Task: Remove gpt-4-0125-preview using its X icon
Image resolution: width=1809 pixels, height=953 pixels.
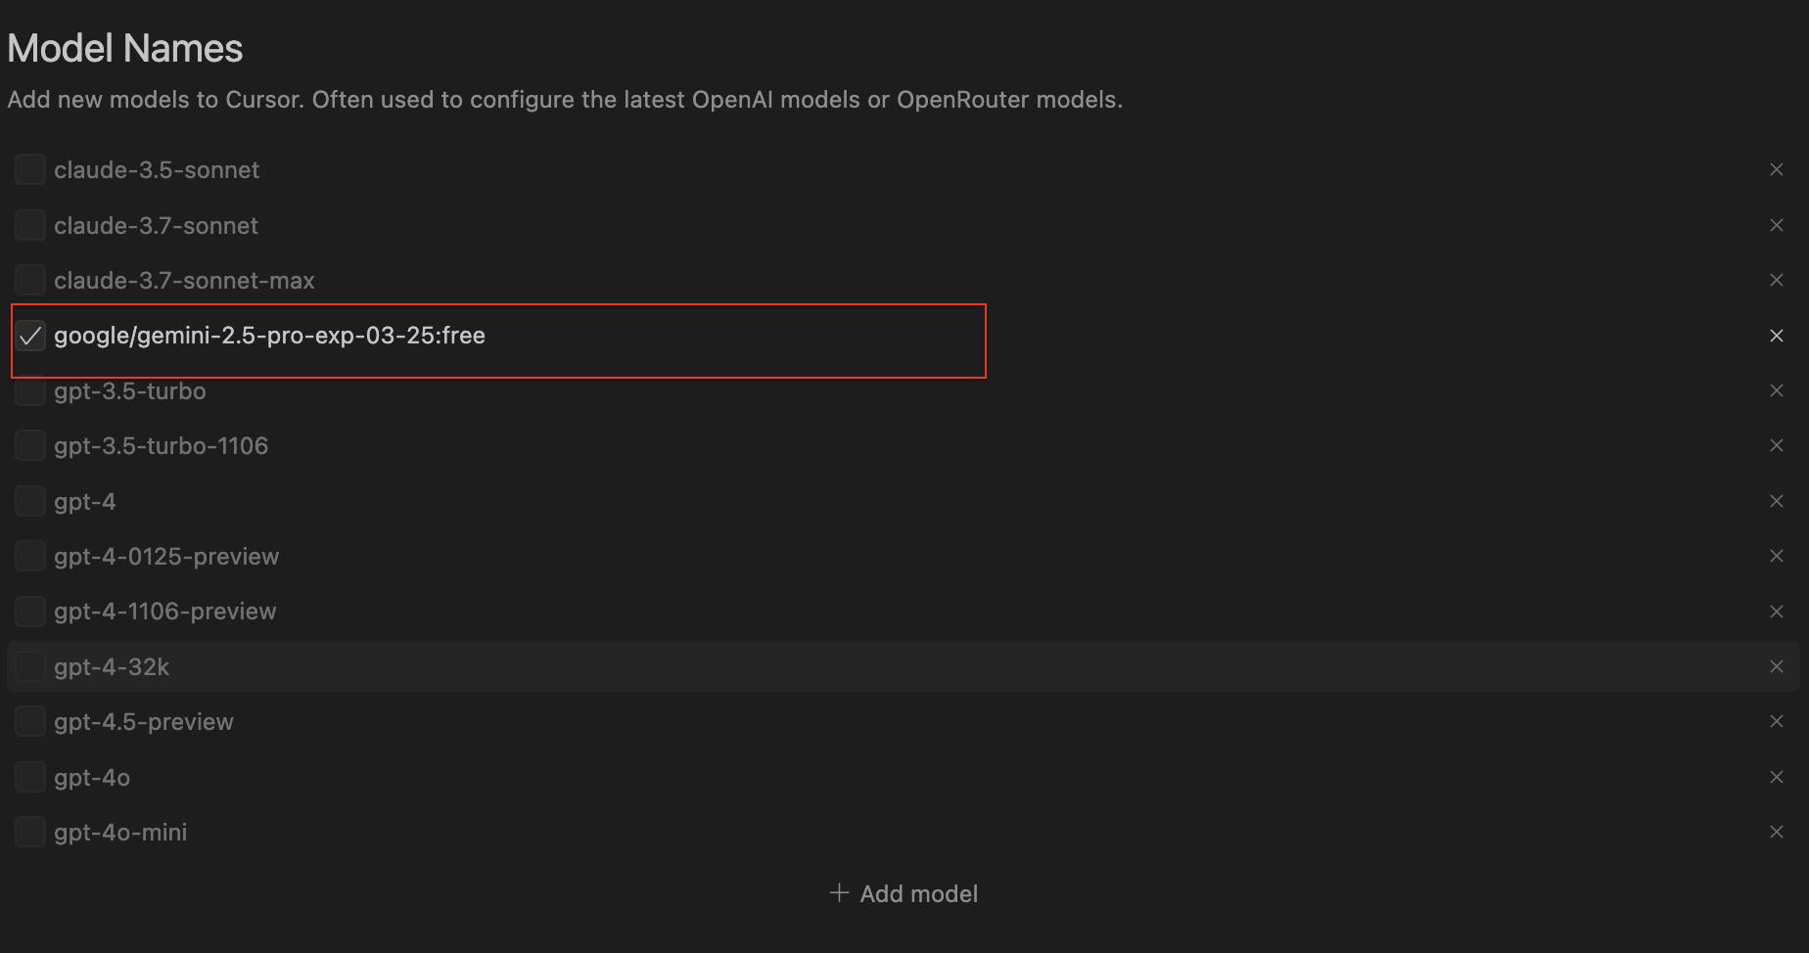Action: 1777,556
